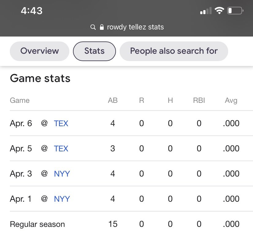This screenshot has width=253, height=241.
Task: Tap the search magnifier icon in address bar
Action: point(93,27)
